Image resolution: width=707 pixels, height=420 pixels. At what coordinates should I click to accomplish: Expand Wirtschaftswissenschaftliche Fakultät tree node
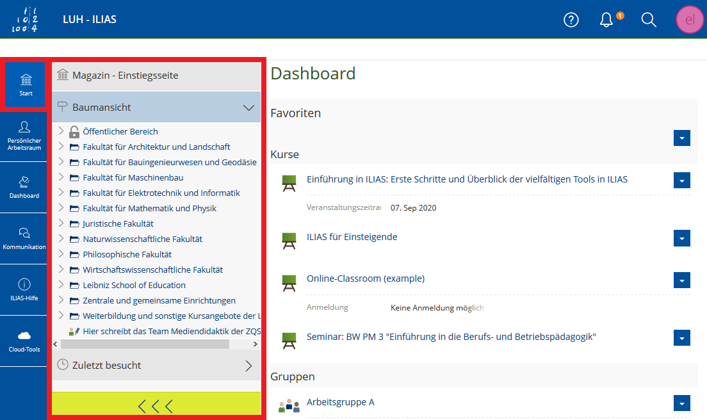61,269
